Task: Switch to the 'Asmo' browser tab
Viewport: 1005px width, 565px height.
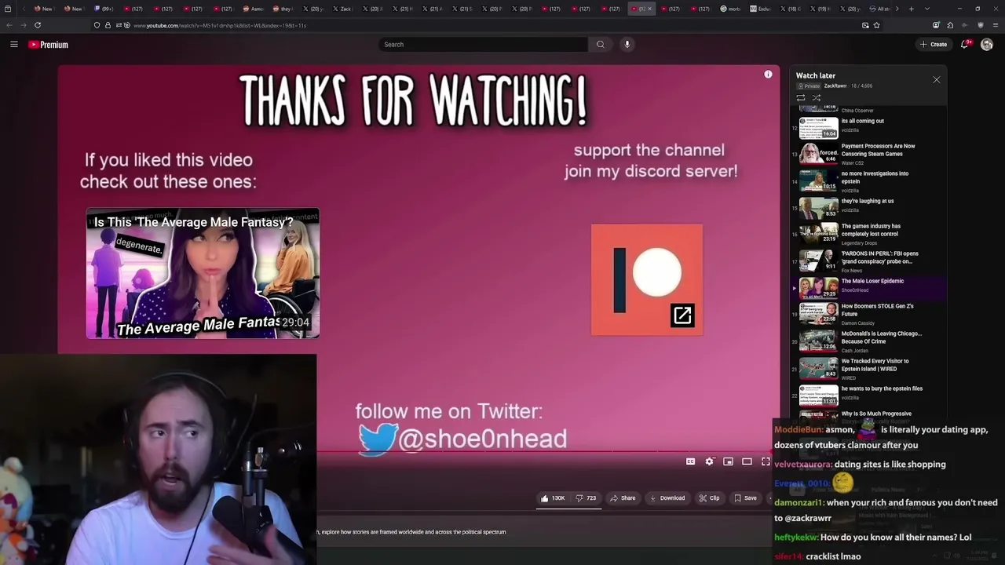Action: coord(253,9)
